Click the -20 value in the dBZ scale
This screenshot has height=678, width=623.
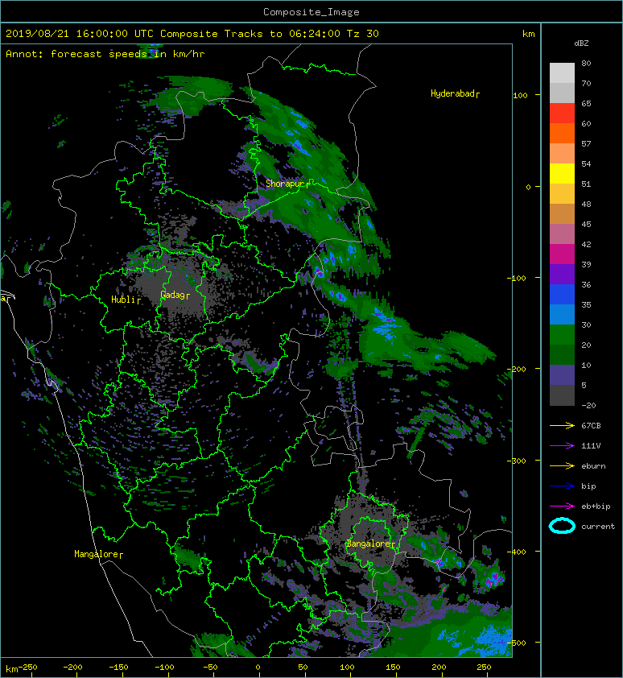pos(588,406)
